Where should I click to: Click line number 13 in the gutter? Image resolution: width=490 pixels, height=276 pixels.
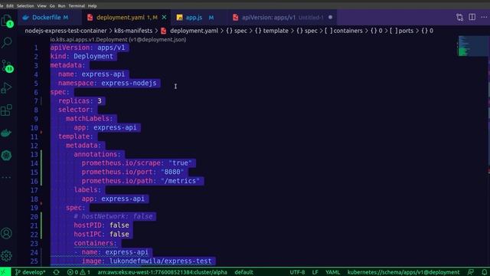coord(34,155)
